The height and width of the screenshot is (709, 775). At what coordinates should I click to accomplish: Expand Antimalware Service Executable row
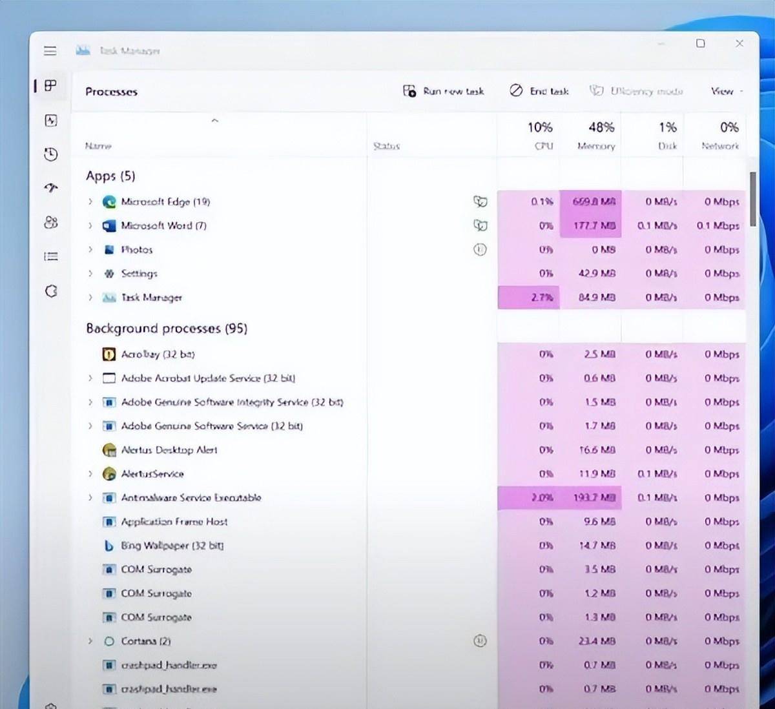pos(90,498)
